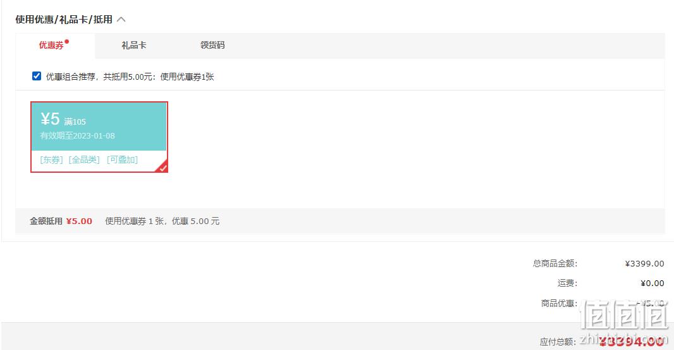
Task: Uncheck the 优惠组合推荐 checkbox
Action: (37, 76)
